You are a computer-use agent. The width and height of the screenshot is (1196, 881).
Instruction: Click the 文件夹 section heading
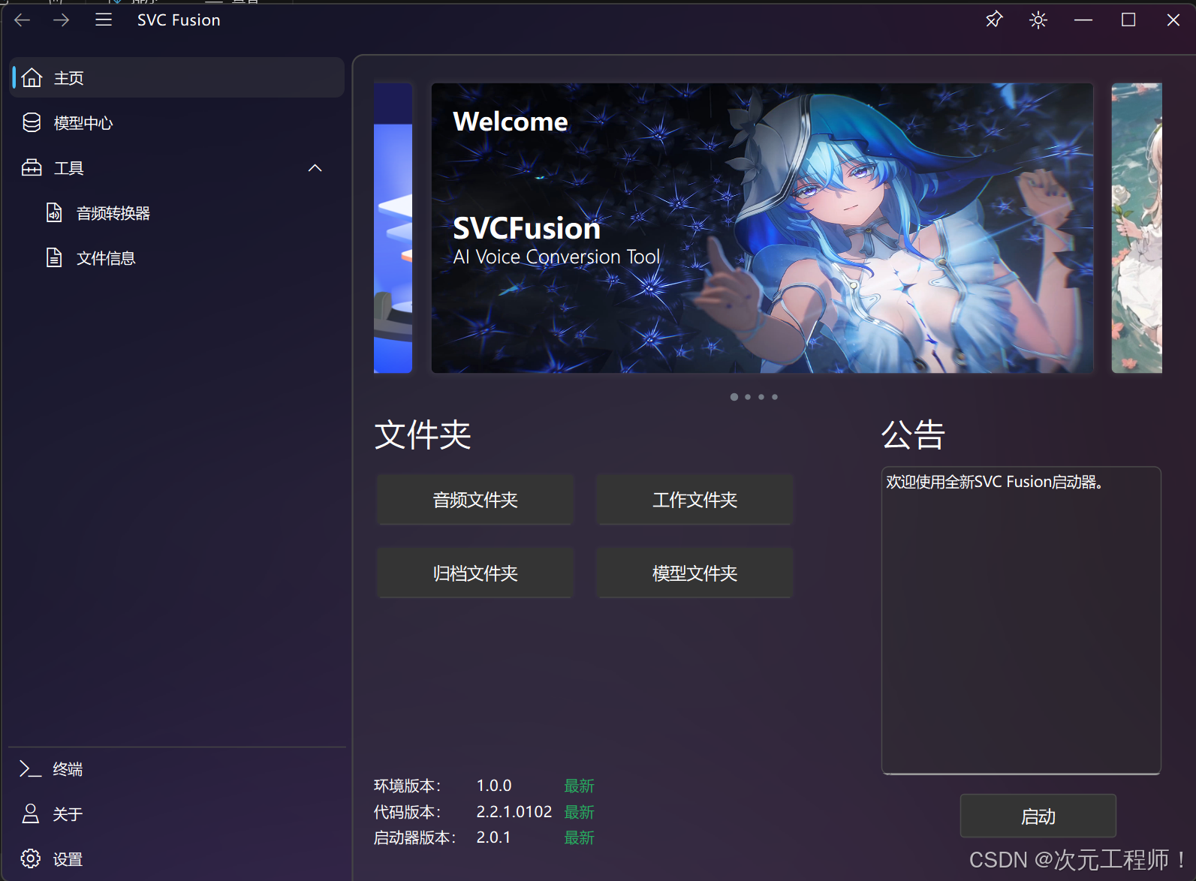(423, 434)
